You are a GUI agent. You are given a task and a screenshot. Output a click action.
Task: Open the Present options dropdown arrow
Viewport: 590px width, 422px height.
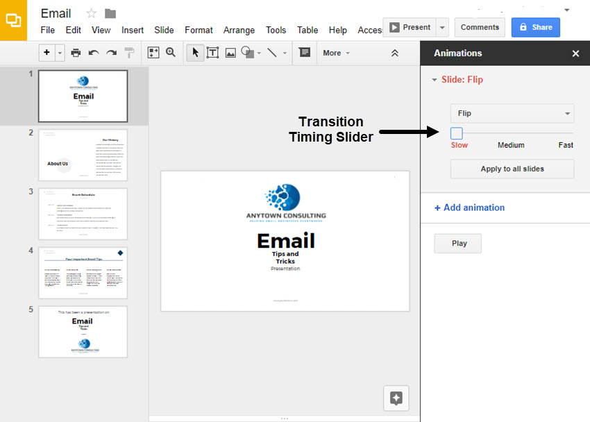click(x=443, y=28)
